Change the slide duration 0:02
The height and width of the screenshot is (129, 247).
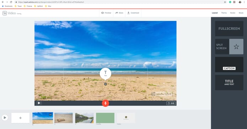(x=171, y=103)
